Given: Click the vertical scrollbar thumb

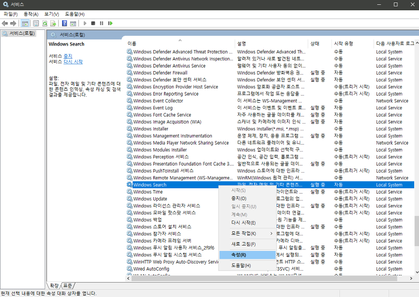Looking at the screenshot, I should point(417,231).
